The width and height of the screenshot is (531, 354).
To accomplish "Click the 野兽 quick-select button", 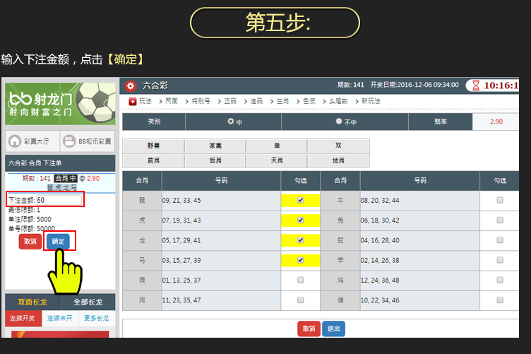I will pos(153,146).
